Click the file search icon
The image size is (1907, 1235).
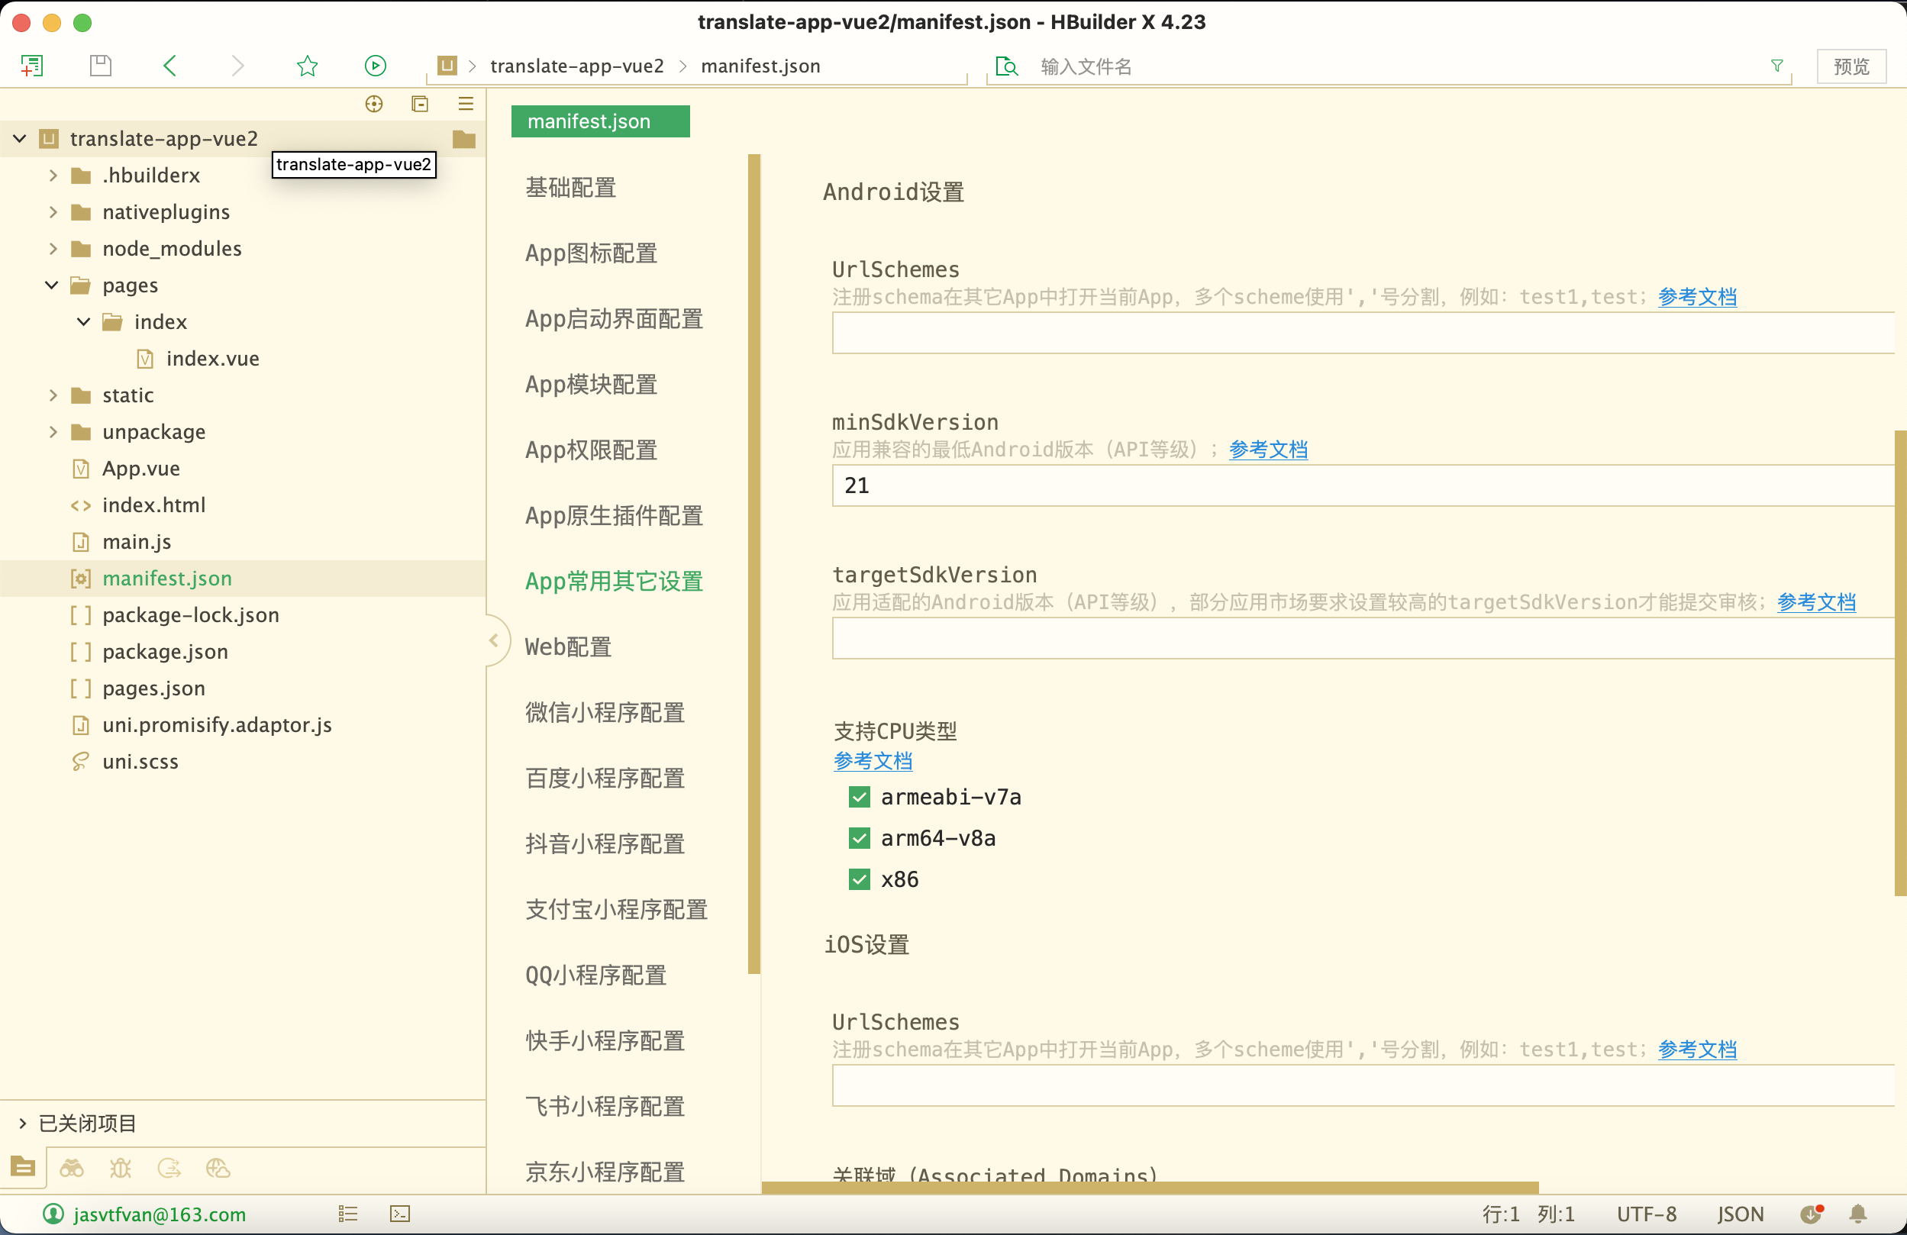[x=1006, y=66]
